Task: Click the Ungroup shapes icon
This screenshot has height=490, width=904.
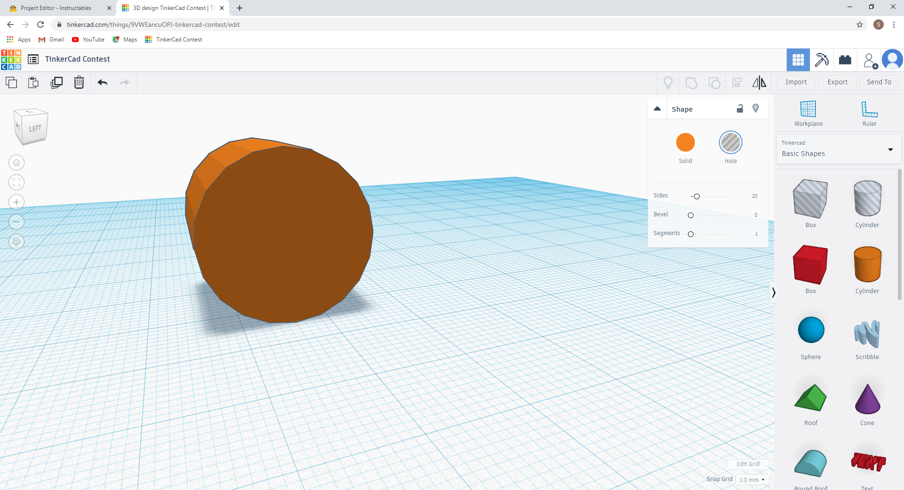Action: (714, 83)
